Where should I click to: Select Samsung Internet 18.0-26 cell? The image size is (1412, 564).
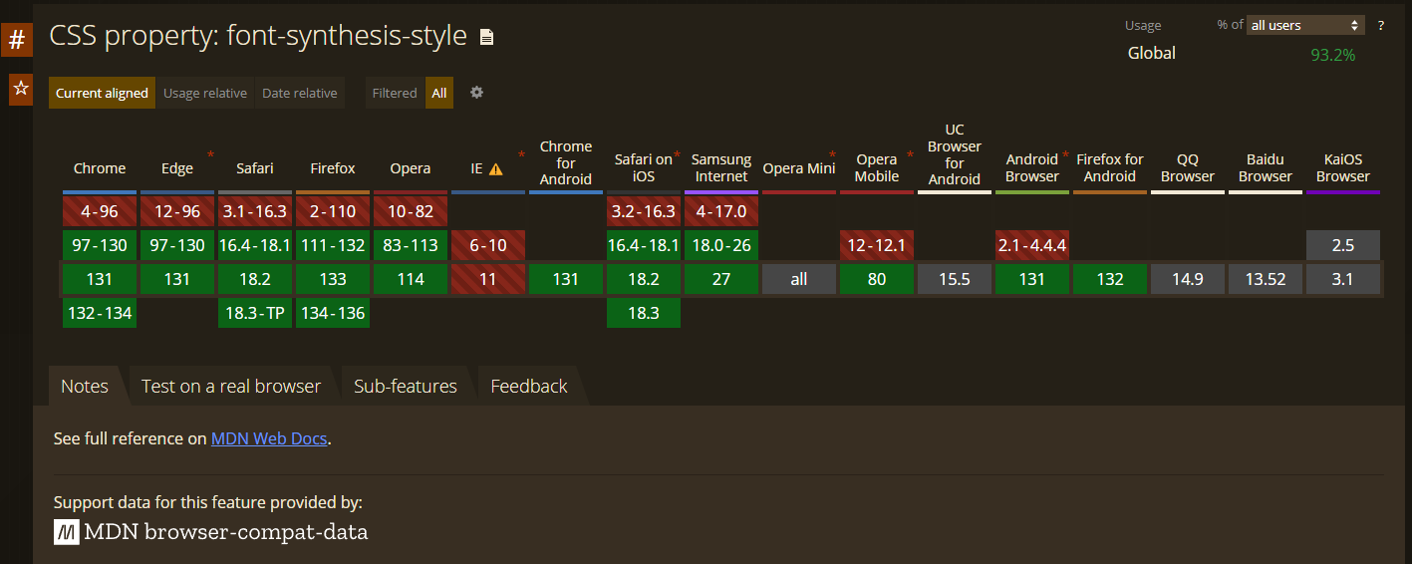pyautogui.click(x=721, y=245)
